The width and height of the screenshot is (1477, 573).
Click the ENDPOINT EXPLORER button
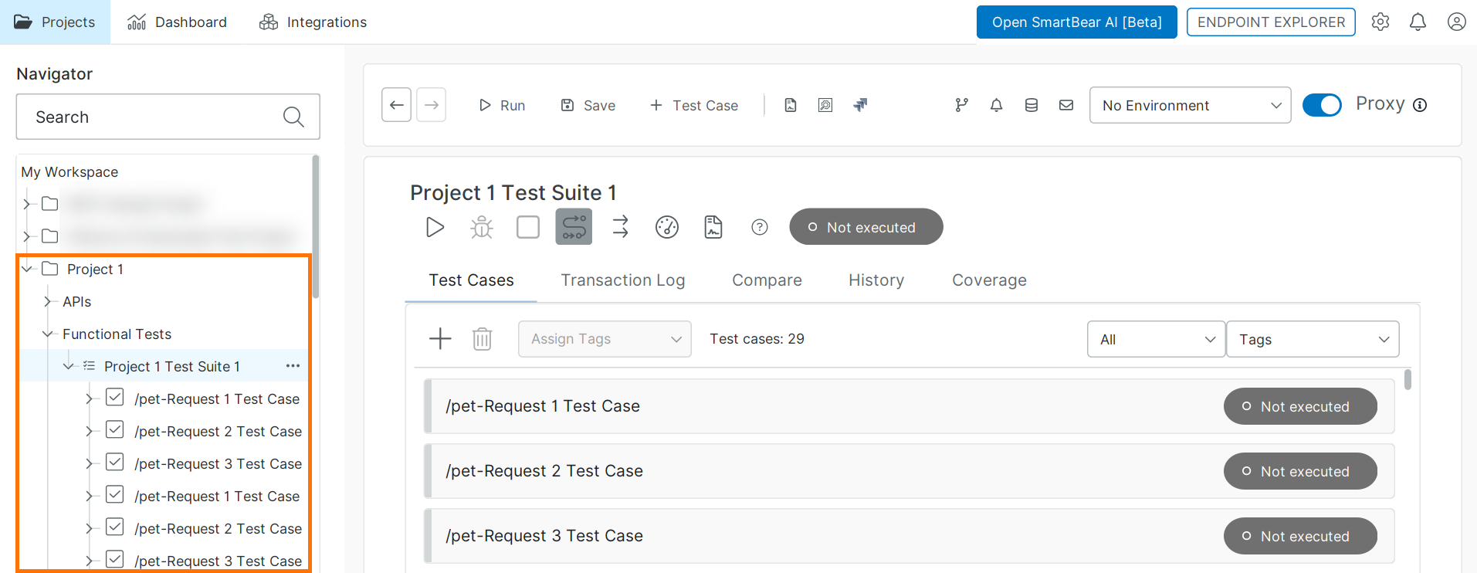[x=1271, y=22]
